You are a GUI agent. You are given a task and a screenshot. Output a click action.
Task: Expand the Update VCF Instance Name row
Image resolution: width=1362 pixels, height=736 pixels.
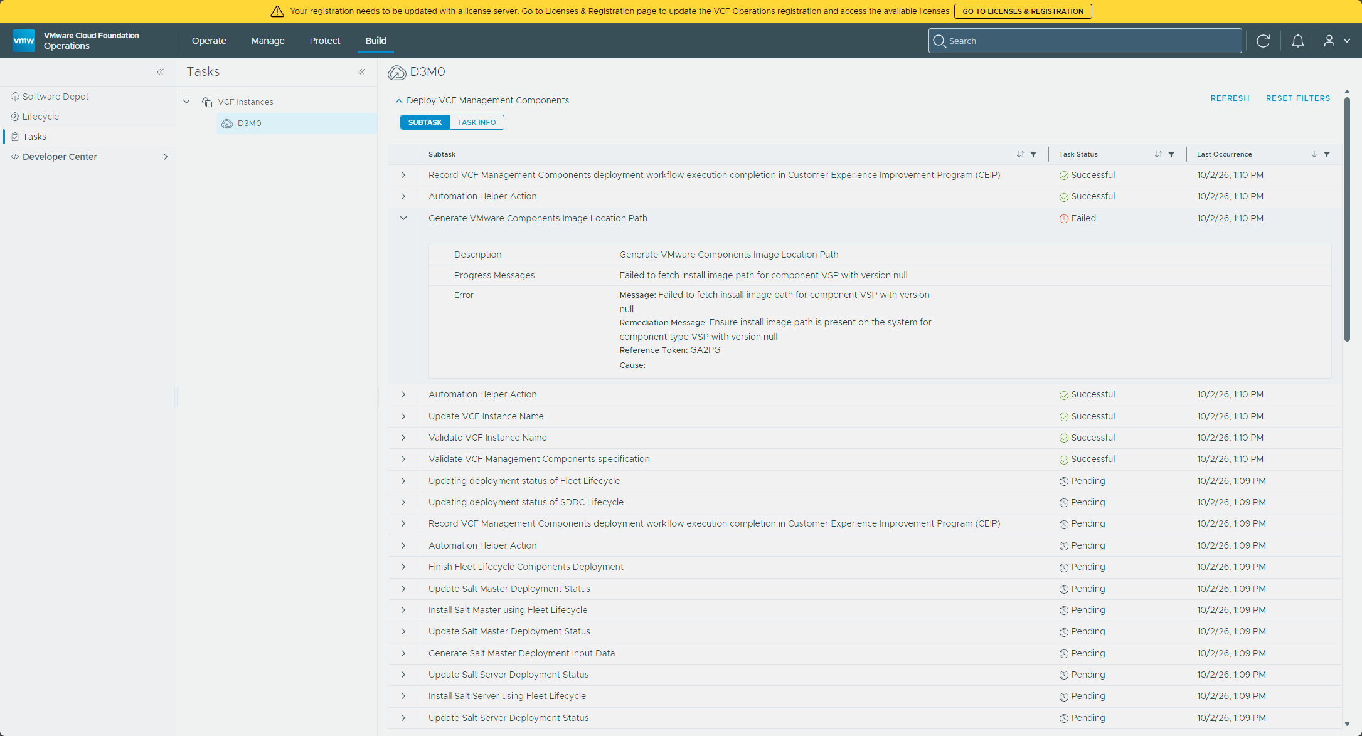(x=403, y=416)
